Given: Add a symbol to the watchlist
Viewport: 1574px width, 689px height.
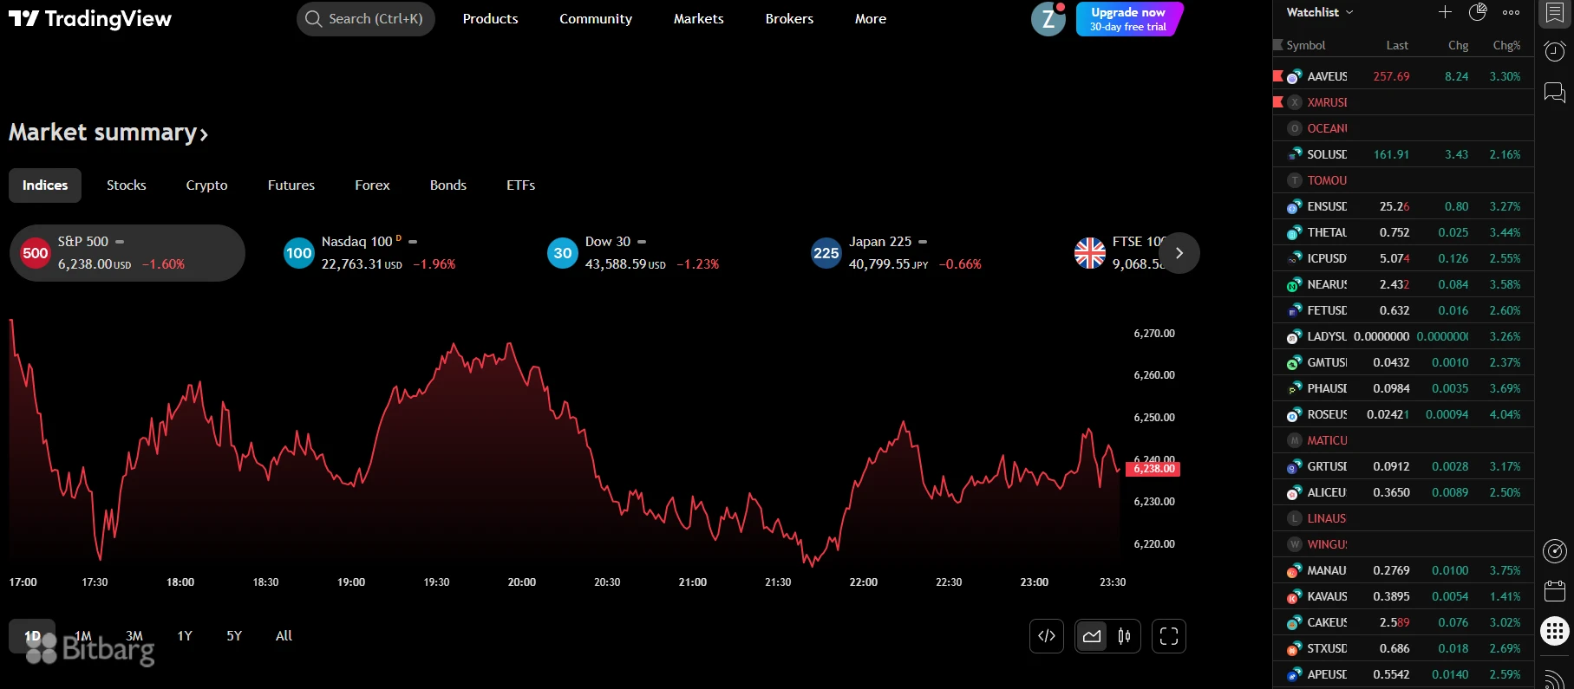Looking at the screenshot, I should coord(1445,12).
